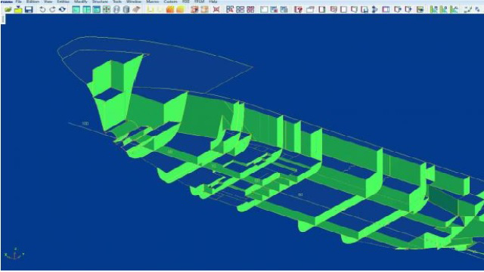Open the Structure menu
The height and width of the screenshot is (272, 484).
tap(100, 2)
